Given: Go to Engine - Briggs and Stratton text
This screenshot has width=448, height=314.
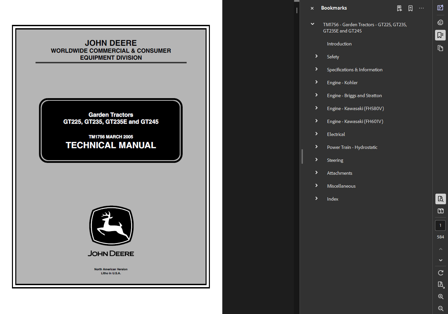Looking at the screenshot, I should pyautogui.click(x=354, y=95).
